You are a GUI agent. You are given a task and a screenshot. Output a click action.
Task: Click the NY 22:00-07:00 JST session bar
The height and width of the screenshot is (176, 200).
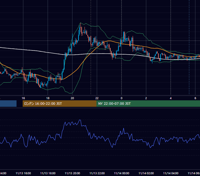[148, 104]
